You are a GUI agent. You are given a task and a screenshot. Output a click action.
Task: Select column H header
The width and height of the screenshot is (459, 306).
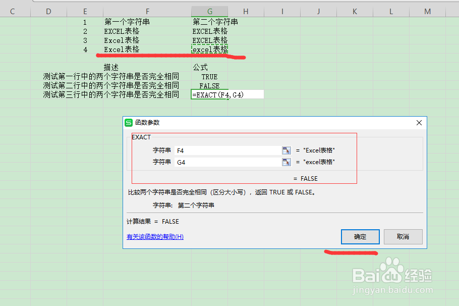point(246,12)
